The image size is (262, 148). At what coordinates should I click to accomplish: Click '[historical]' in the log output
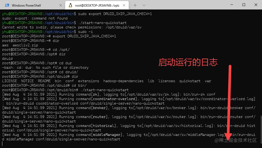pyautogui.click(x=103, y=126)
